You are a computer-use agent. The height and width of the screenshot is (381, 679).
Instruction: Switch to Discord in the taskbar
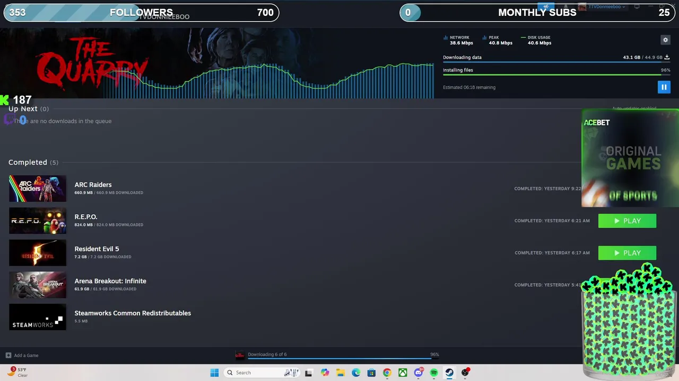[x=419, y=373]
